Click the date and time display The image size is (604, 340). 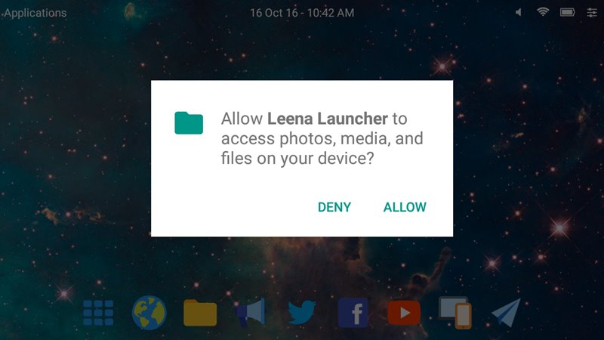(x=301, y=13)
